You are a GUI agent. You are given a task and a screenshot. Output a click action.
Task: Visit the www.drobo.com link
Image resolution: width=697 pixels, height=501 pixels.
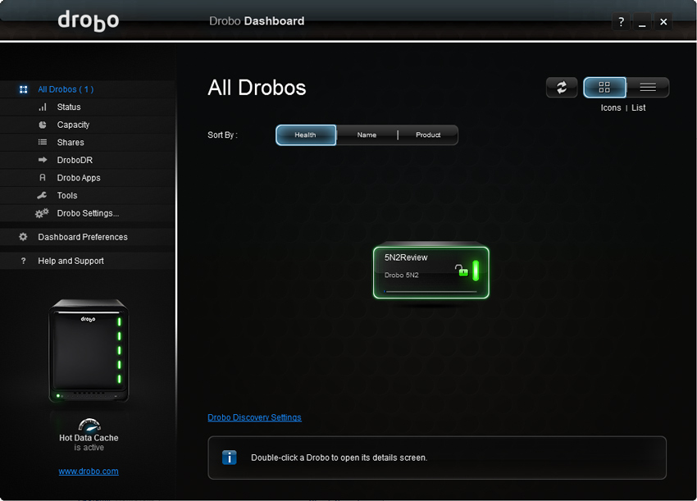pos(89,471)
